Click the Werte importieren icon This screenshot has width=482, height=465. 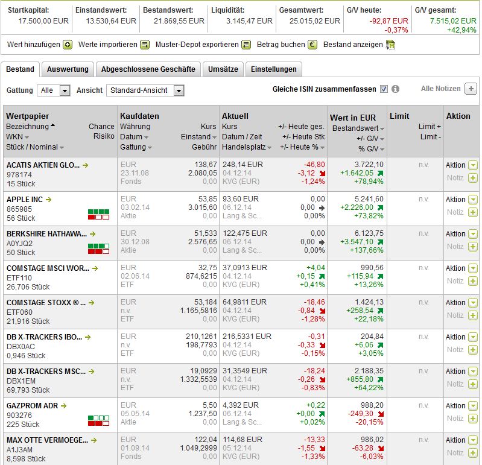pyautogui.click(x=145, y=45)
